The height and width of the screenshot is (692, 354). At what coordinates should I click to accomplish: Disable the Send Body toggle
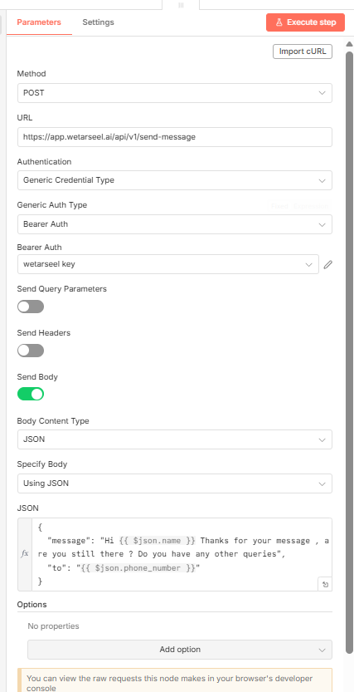tap(31, 394)
